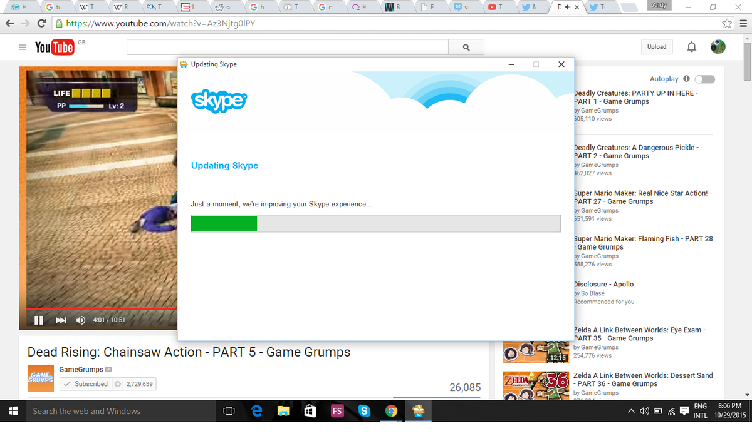Open the YouTube account avatar

[718, 47]
